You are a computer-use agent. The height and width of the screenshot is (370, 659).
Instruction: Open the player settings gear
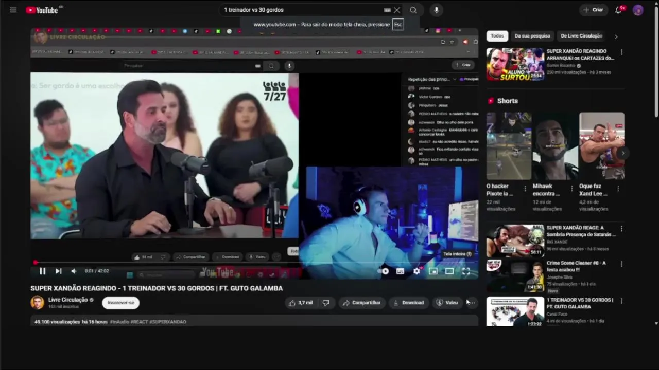click(417, 271)
